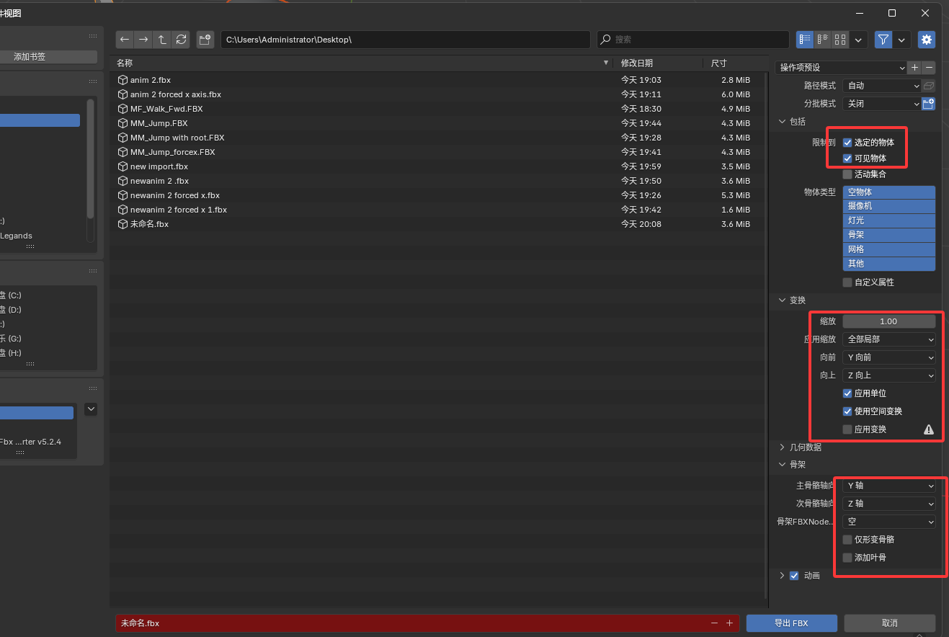Check the 仅形变骨骼 option
The height and width of the screenshot is (637, 949).
click(x=847, y=540)
